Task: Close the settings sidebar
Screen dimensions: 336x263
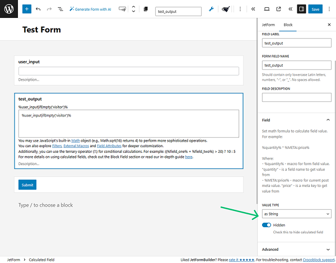Action: tap(329, 25)
